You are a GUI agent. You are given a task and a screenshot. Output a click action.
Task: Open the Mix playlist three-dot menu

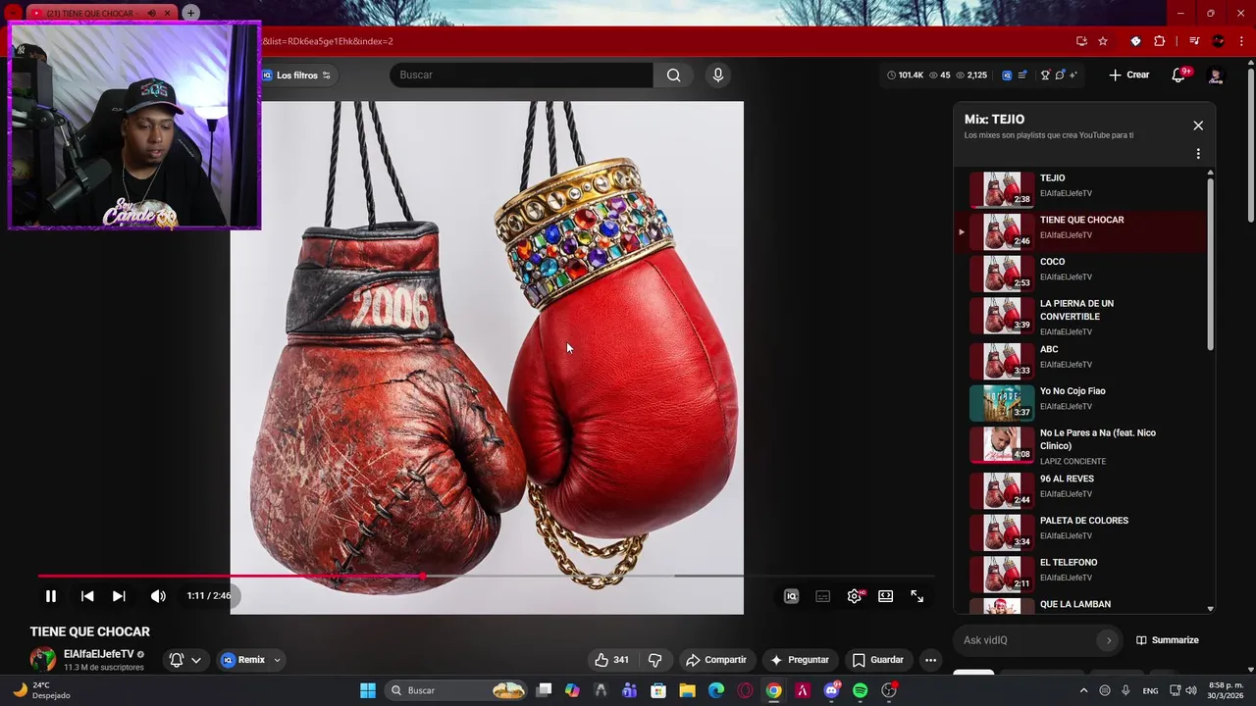[1198, 154]
